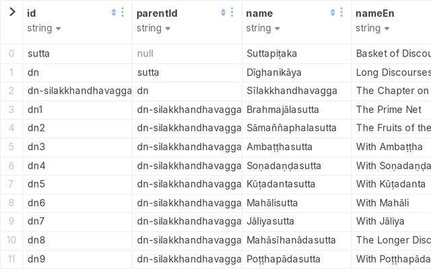Open nameEn string type dropdown
This screenshot has height=269, width=431.
click(x=372, y=28)
